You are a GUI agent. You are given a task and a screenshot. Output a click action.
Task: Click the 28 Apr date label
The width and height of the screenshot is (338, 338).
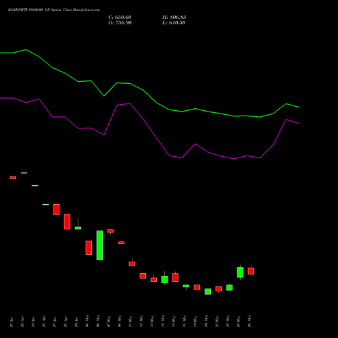pyautogui.click(x=66, y=322)
